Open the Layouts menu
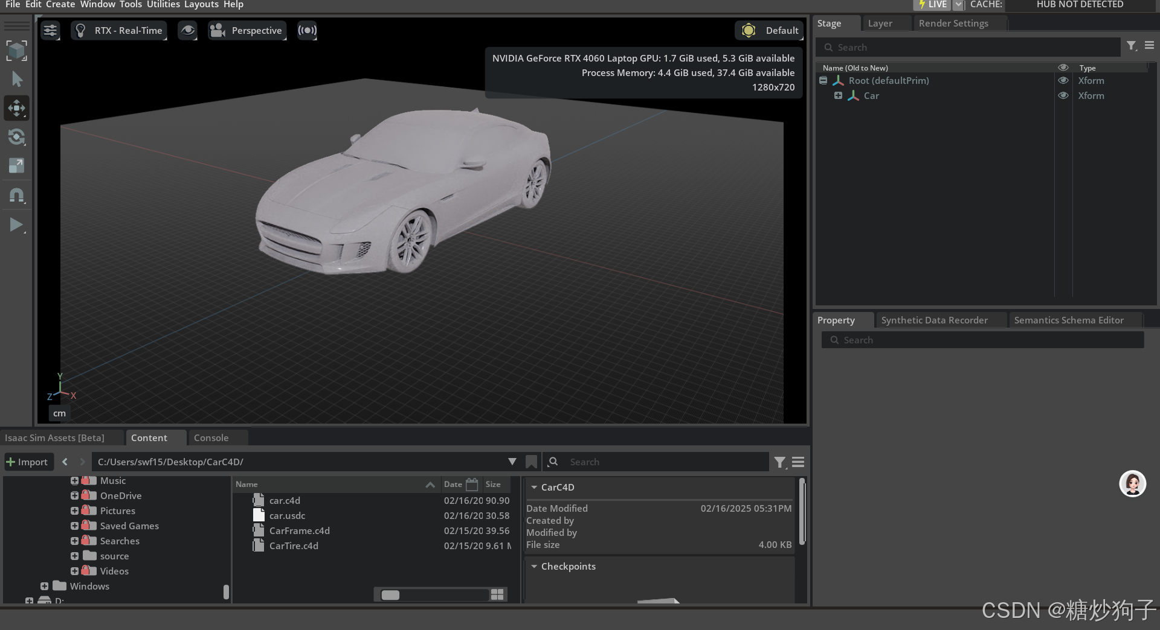The image size is (1160, 630). pyautogui.click(x=201, y=5)
